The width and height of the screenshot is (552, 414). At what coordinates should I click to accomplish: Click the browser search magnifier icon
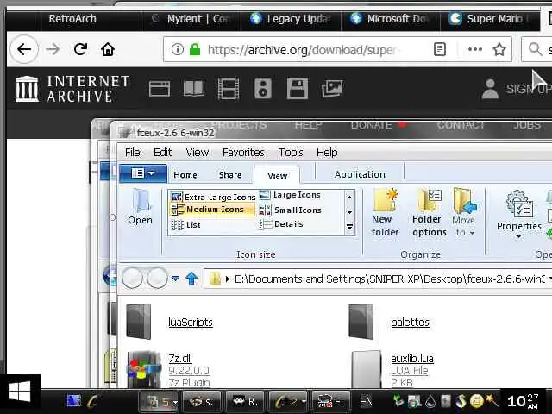click(535, 49)
